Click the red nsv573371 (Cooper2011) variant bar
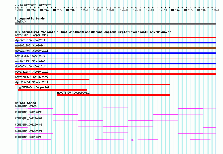This screenshot has width=223, height=154. (x=115, y=37)
